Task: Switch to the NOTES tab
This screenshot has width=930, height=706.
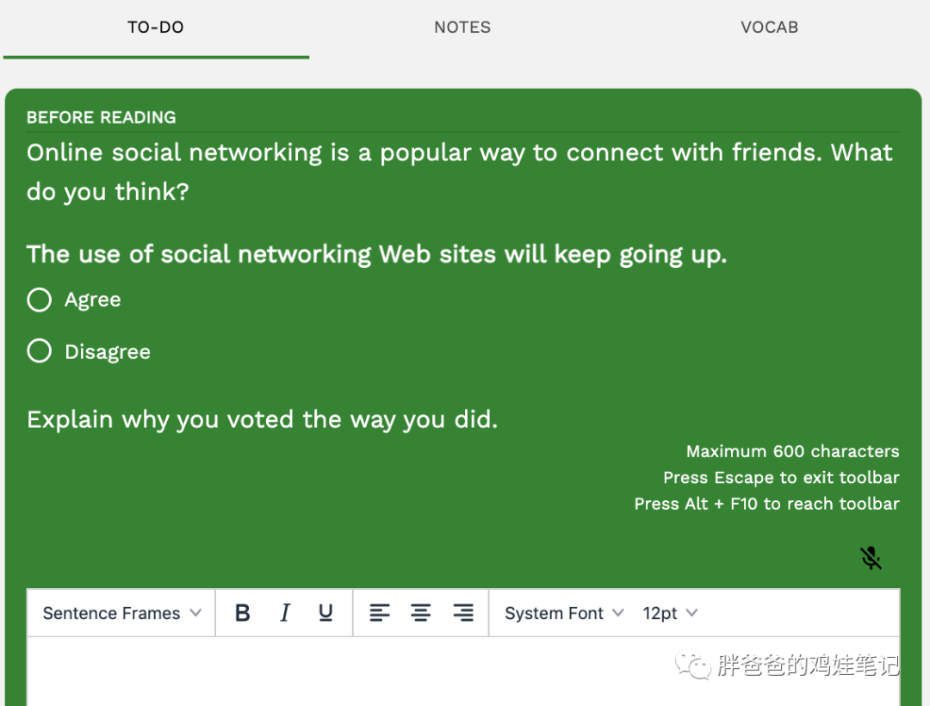Action: click(462, 28)
